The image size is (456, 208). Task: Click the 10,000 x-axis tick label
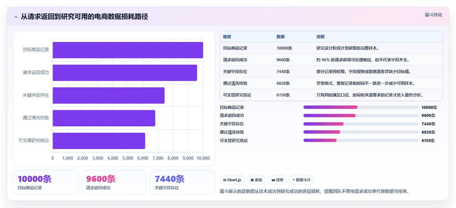point(203,158)
